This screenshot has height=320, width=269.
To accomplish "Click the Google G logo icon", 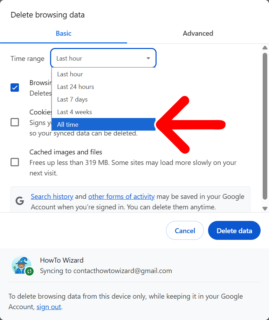I will coord(20,201).
